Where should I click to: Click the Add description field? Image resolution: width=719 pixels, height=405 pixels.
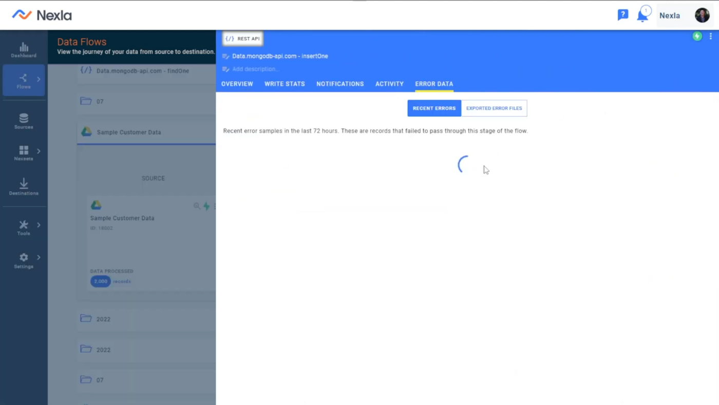point(256,69)
